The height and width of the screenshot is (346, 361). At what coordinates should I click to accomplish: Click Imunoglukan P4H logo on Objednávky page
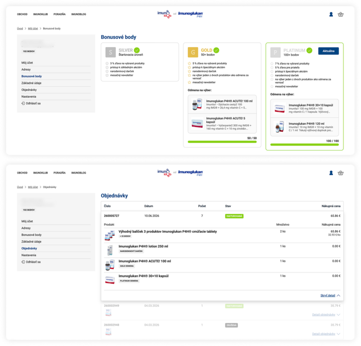[x=191, y=173]
